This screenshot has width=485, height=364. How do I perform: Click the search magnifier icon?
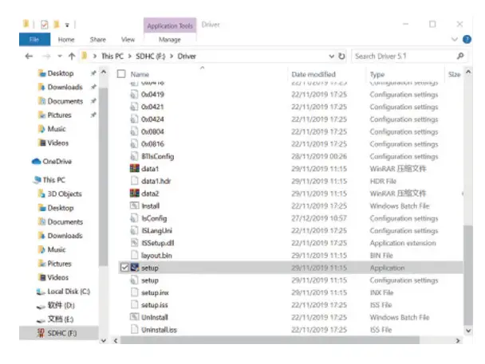[460, 56]
